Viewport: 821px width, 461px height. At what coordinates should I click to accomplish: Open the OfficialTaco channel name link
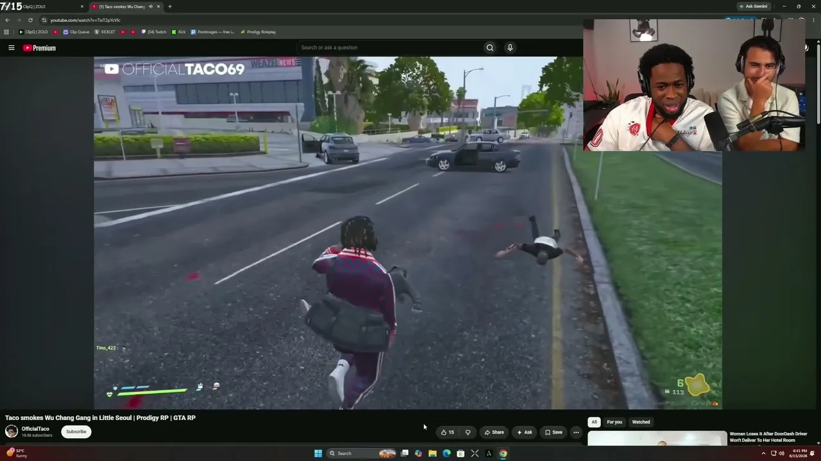pyautogui.click(x=35, y=429)
